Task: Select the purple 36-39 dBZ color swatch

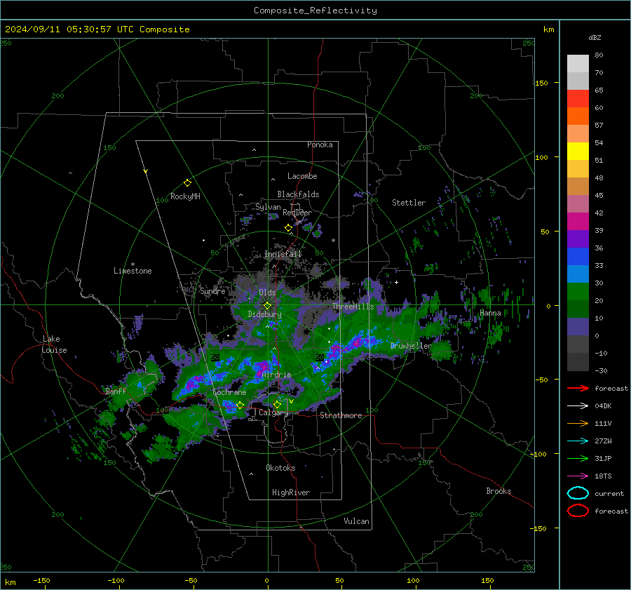Action: (578, 239)
